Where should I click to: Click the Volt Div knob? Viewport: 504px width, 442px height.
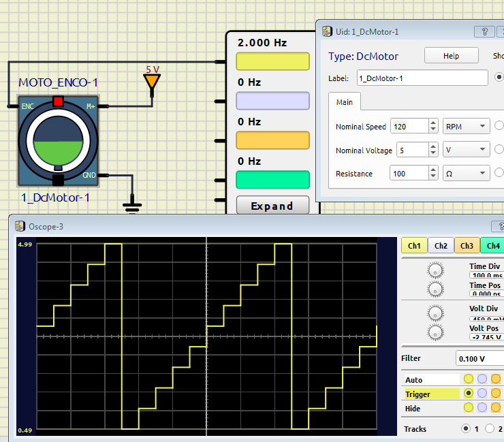[x=435, y=313]
